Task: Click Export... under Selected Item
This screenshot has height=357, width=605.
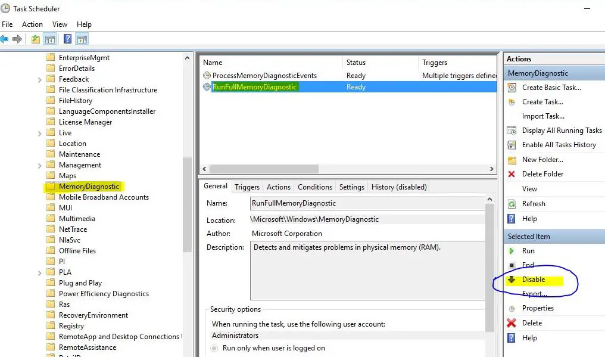Action: [534, 294]
